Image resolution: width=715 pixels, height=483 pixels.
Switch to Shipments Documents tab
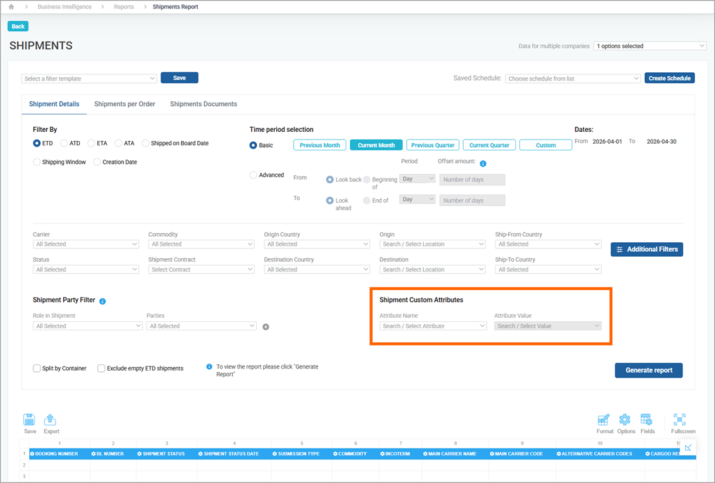203,104
